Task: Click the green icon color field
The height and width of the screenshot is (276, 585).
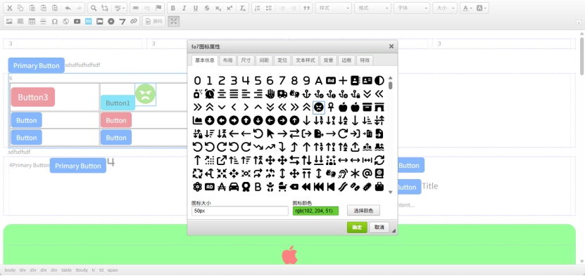Action: tap(315, 211)
